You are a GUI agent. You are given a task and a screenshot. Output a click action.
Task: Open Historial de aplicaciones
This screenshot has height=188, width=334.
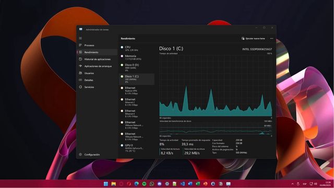(97, 59)
